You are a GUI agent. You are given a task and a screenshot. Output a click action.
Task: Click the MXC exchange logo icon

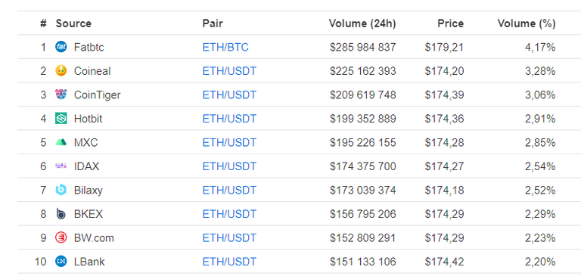click(61, 142)
